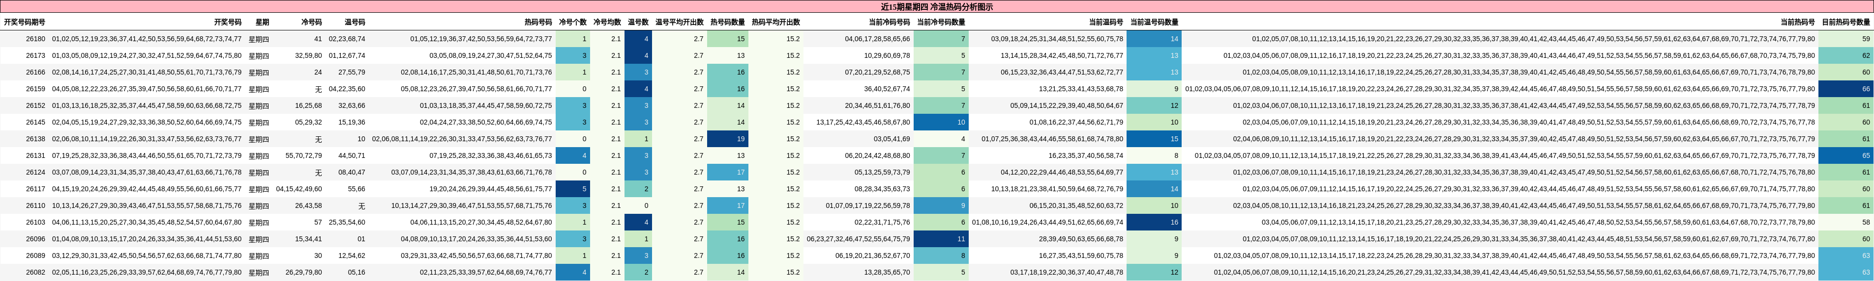Screen dimensions: 1874x281
Task: Select period number 26173
Action: pyautogui.click(x=35, y=56)
